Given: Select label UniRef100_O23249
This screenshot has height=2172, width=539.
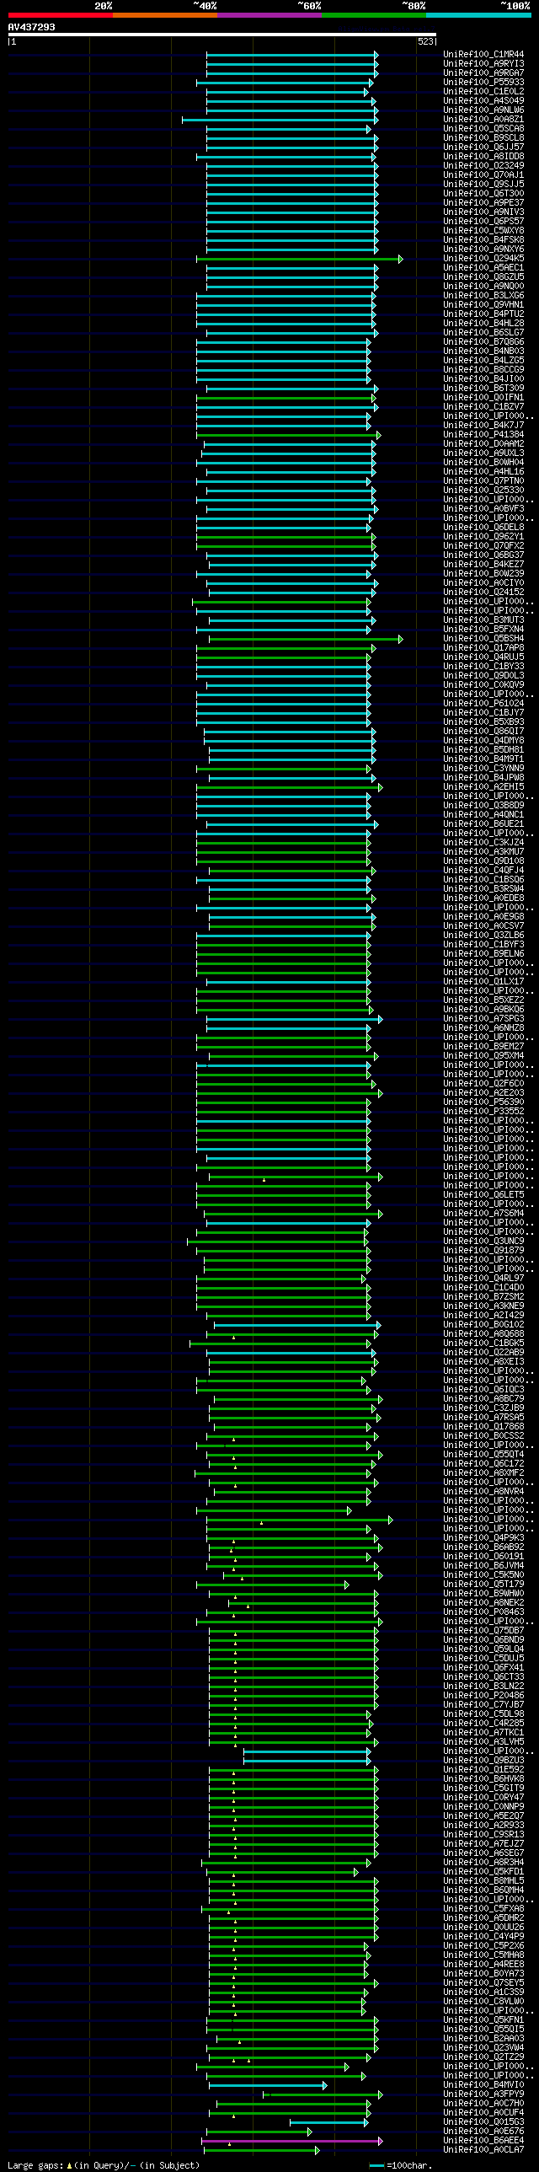Looking at the screenshot, I should [x=483, y=166].
